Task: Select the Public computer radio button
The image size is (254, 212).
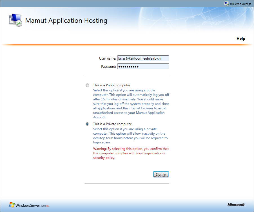Action: tap(87, 85)
